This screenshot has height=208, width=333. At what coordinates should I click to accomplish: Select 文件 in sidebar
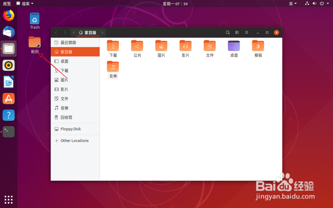(x=75, y=99)
